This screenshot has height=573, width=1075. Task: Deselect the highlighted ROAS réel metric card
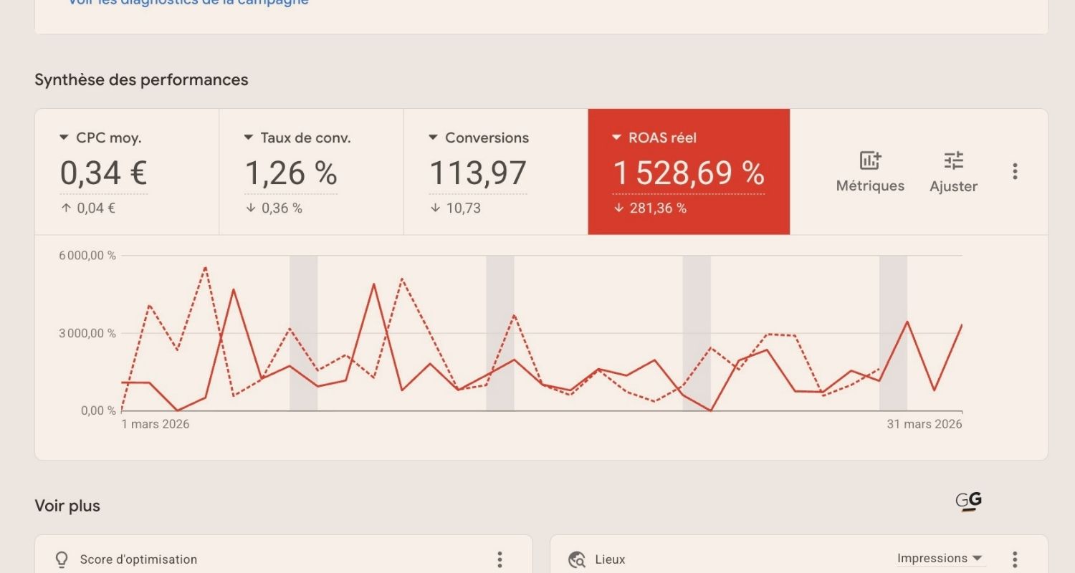[688, 172]
